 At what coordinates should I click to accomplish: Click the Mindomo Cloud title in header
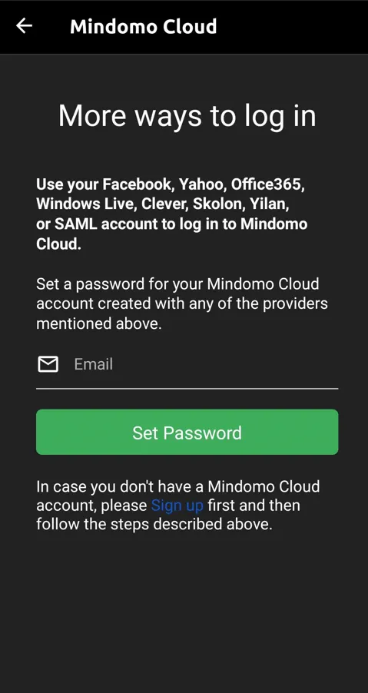144,27
